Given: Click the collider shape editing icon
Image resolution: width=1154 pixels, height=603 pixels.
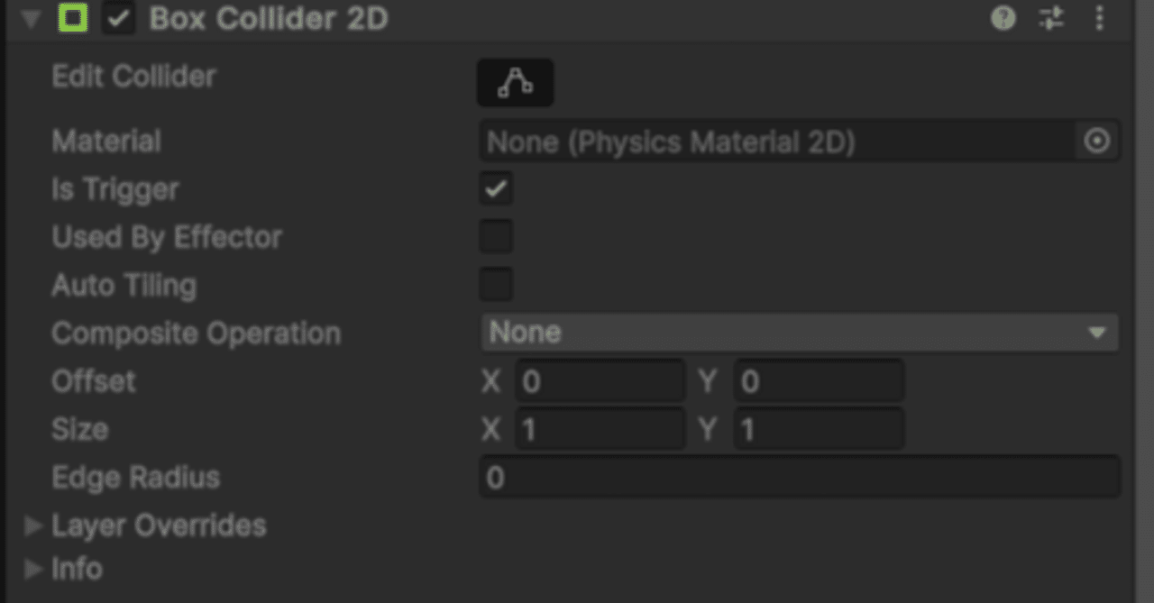Looking at the screenshot, I should pos(517,82).
